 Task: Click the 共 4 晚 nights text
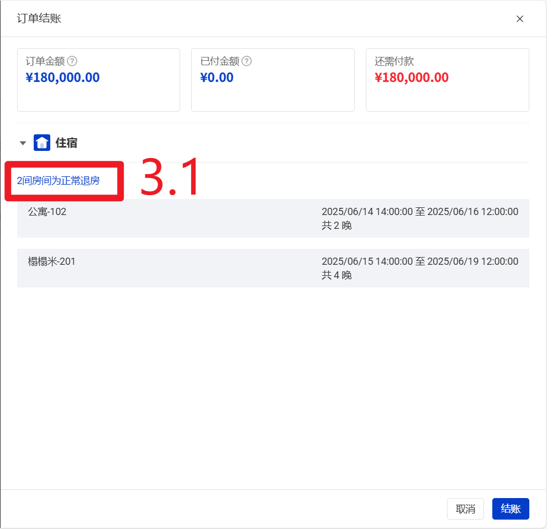pyautogui.click(x=336, y=275)
